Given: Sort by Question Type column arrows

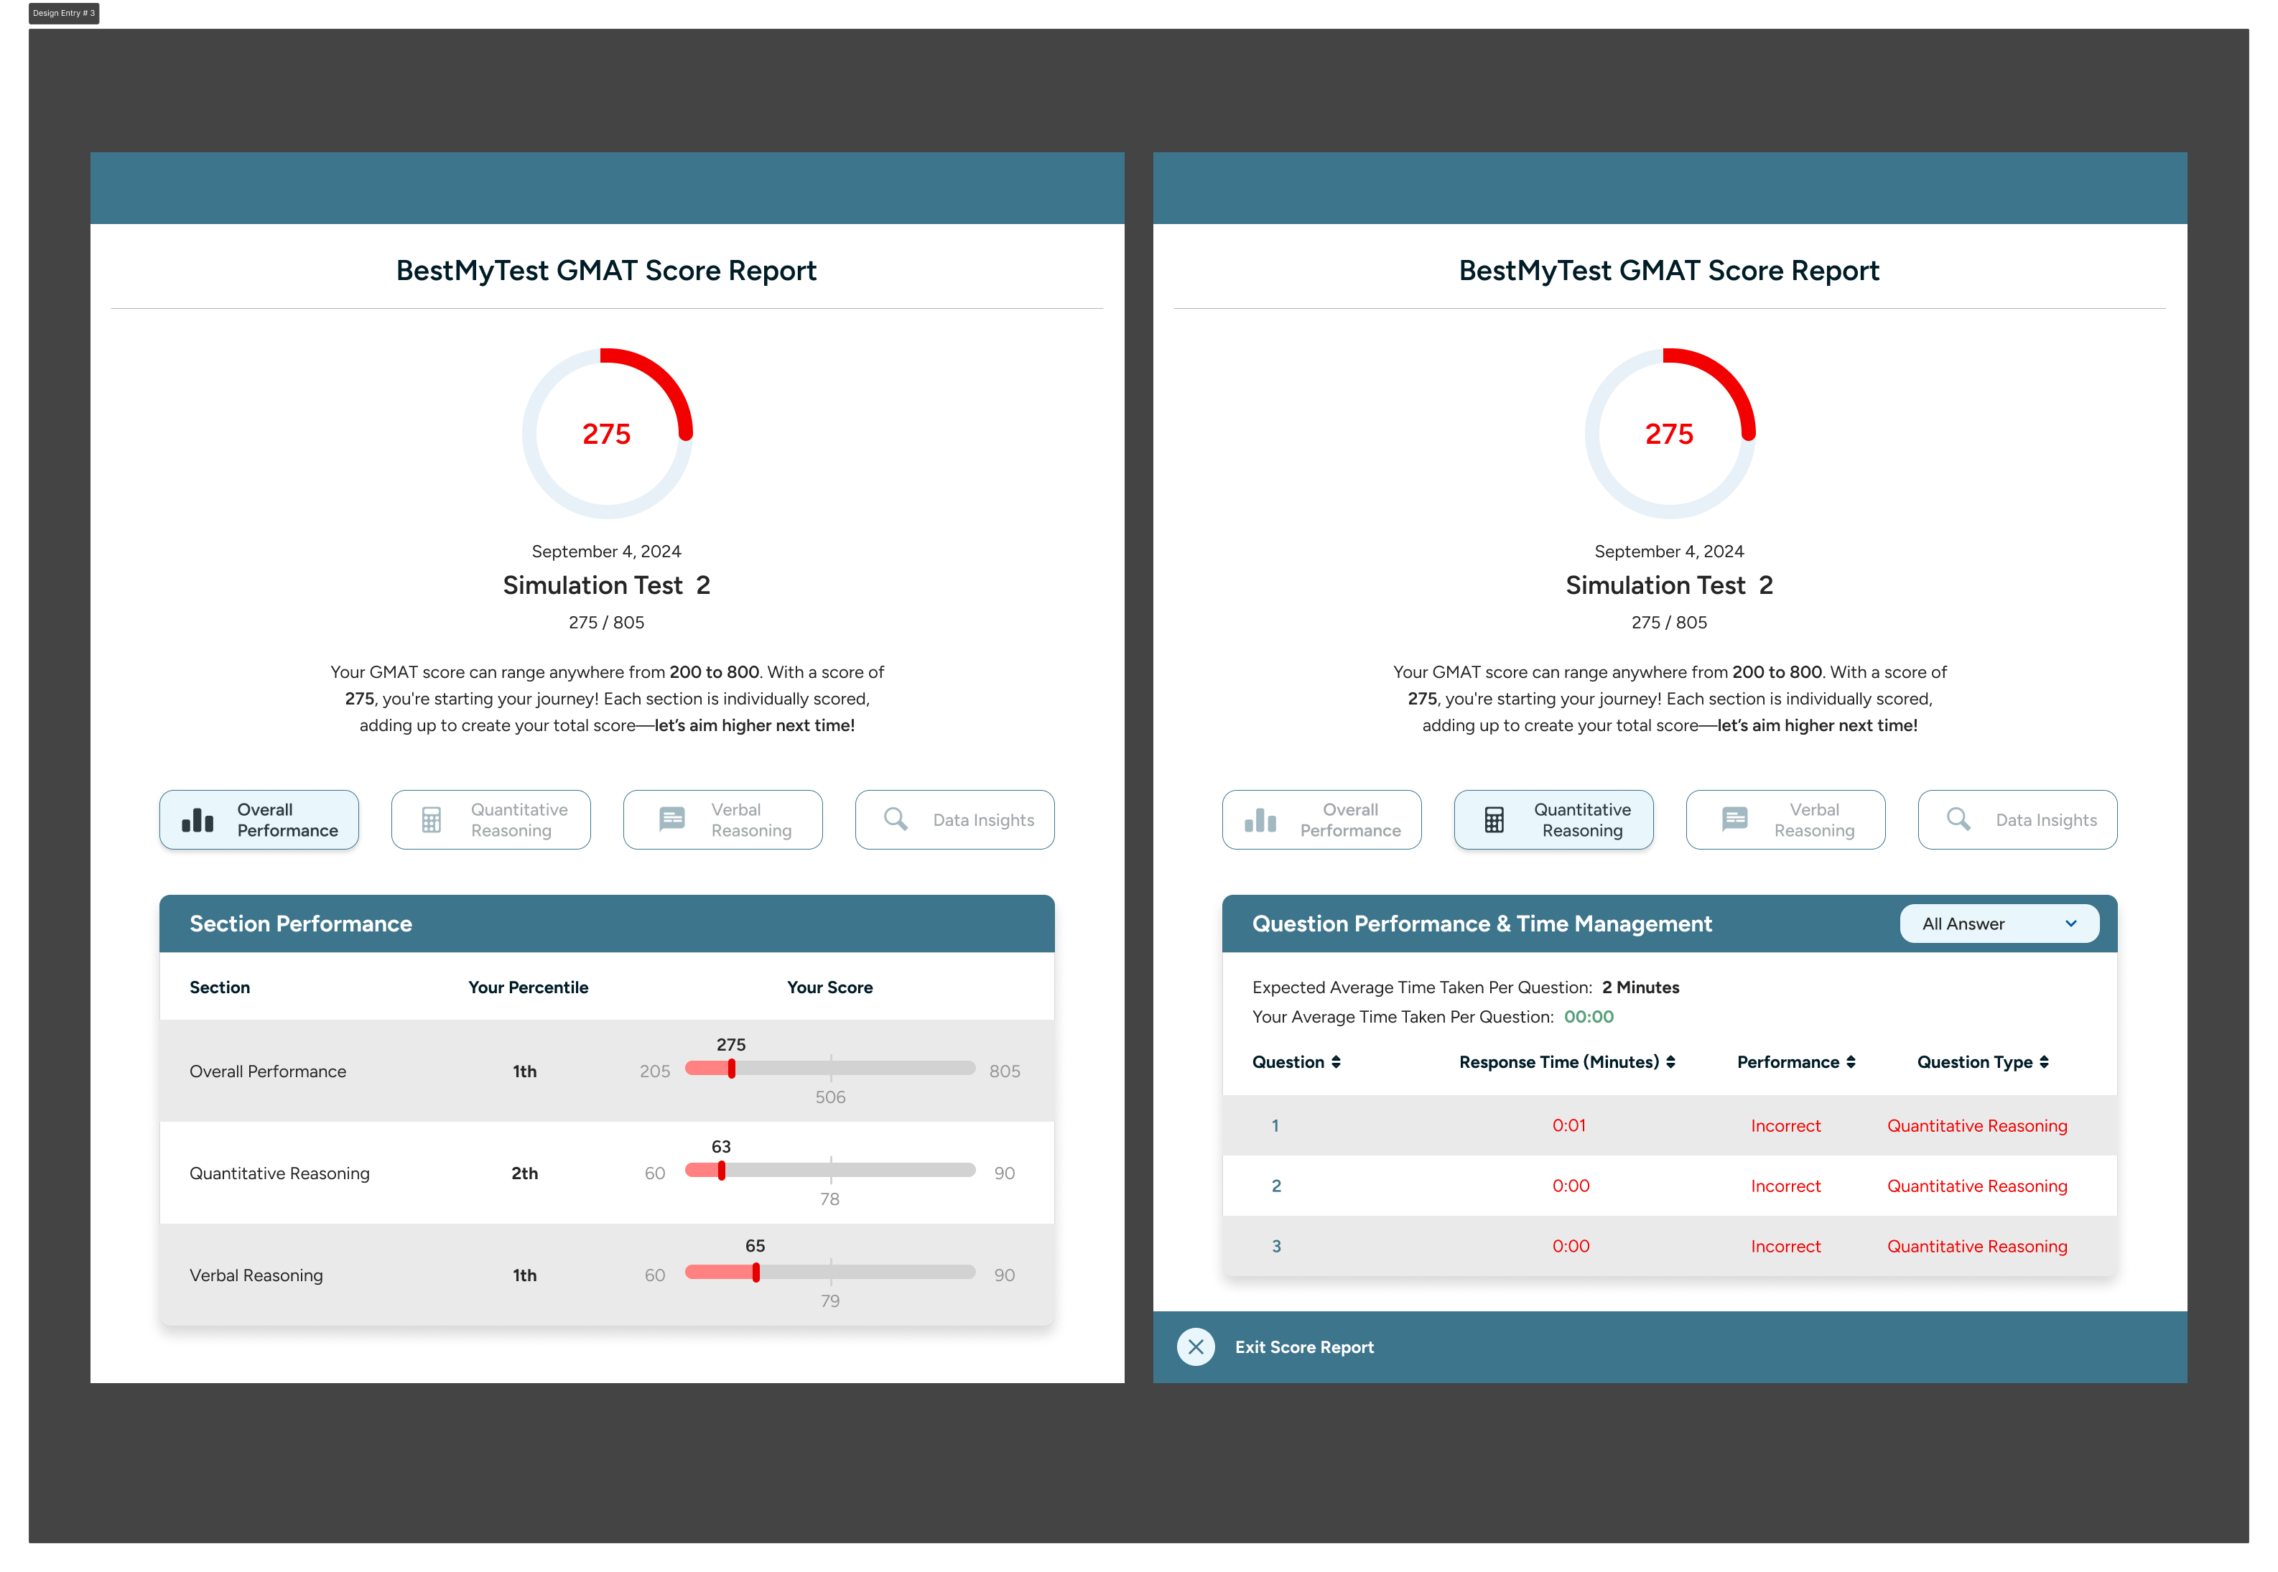Looking at the screenshot, I should coord(2044,1063).
